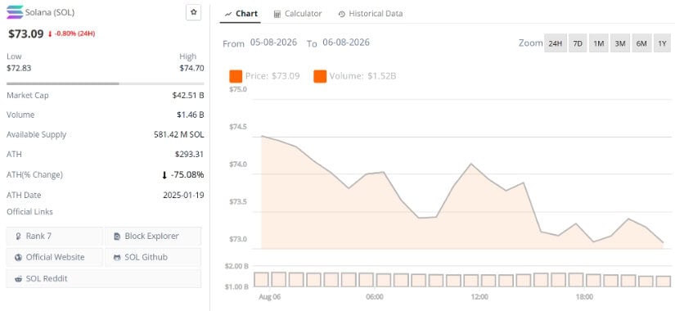
Task: Open the SOL Reddit link
Action: [x=104, y=278]
